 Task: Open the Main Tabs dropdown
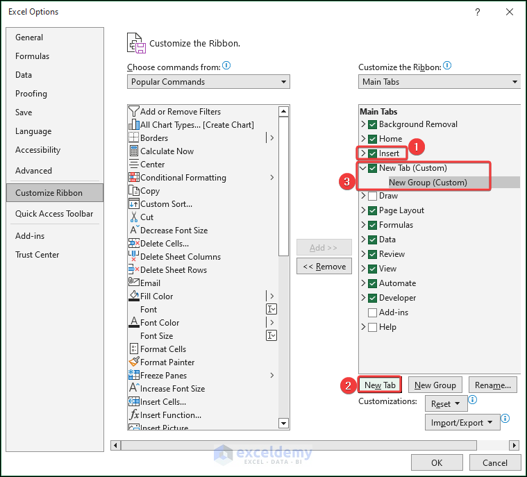(440, 82)
